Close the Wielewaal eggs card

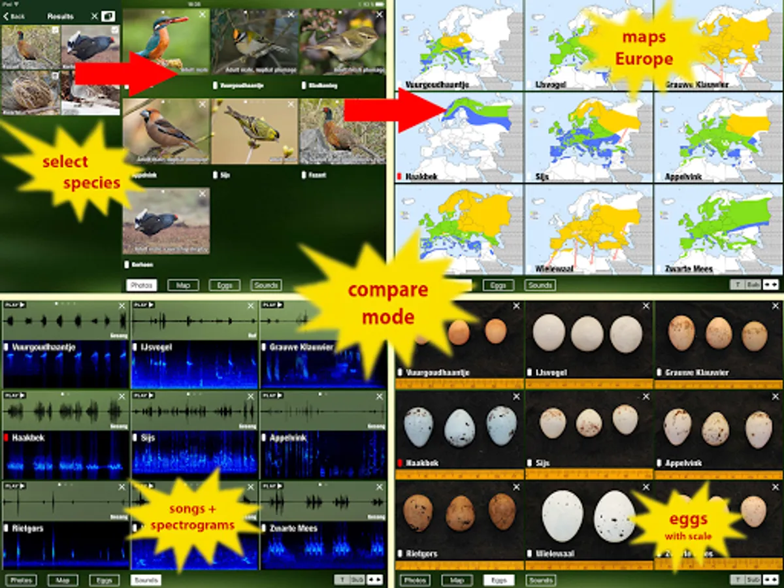coord(645,487)
